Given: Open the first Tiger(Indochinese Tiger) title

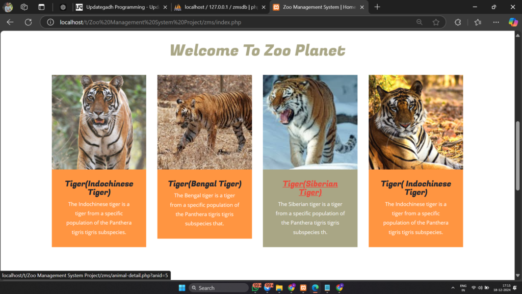Looking at the screenshot, I should (99, 188).
